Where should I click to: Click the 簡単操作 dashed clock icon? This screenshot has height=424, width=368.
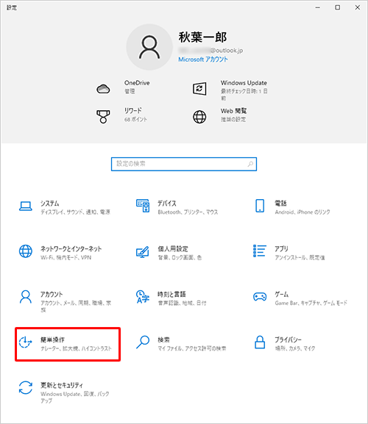click(26, 342)
